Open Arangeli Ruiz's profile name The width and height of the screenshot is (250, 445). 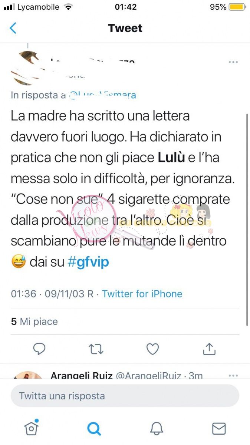[82, 375]
